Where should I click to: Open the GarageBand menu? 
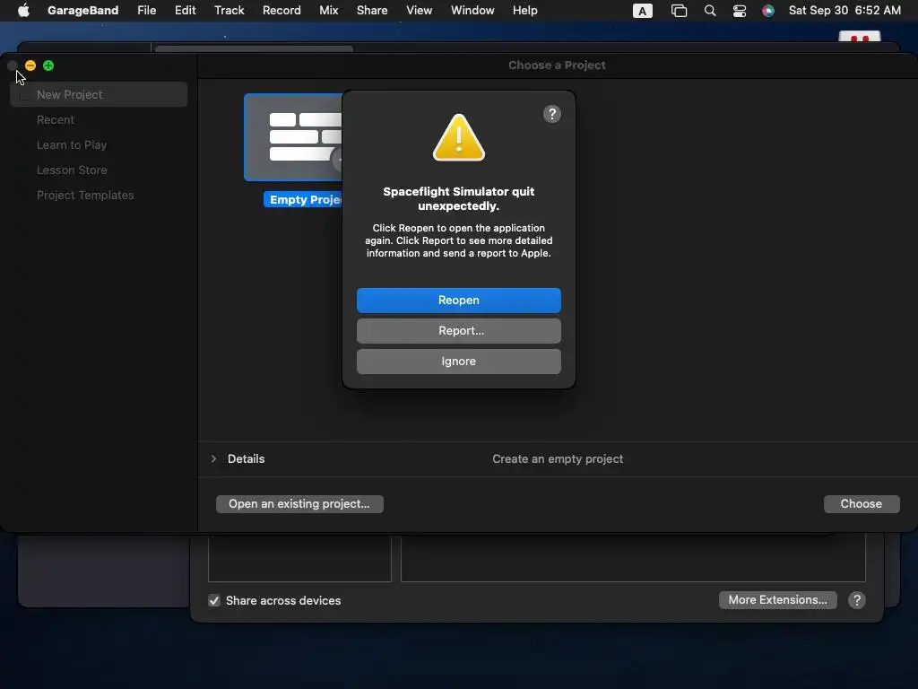point(82,11)
